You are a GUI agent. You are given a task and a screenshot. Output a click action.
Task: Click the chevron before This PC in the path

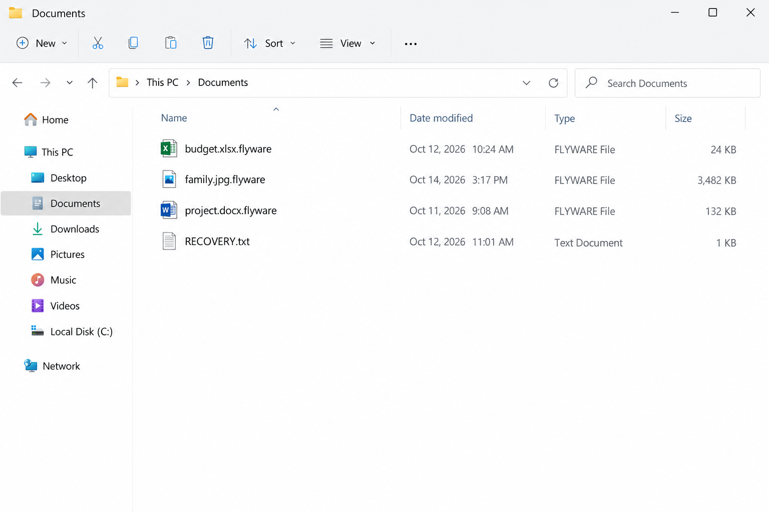pyautogui.click(x=137, y=82)
